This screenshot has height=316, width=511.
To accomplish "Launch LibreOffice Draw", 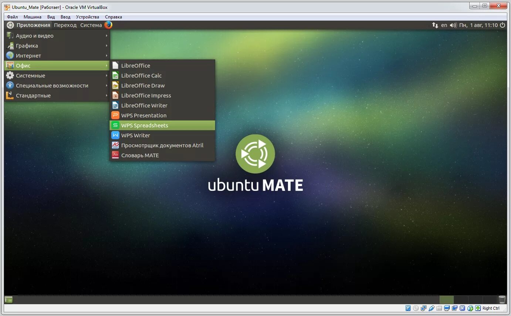I will (162, 86).
